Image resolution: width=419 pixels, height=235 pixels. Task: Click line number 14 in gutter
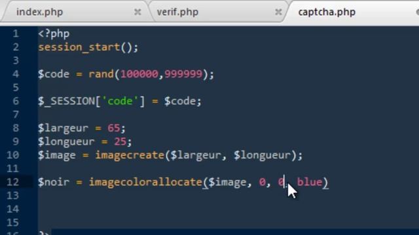pyautogui.click(x=13, y=209)
